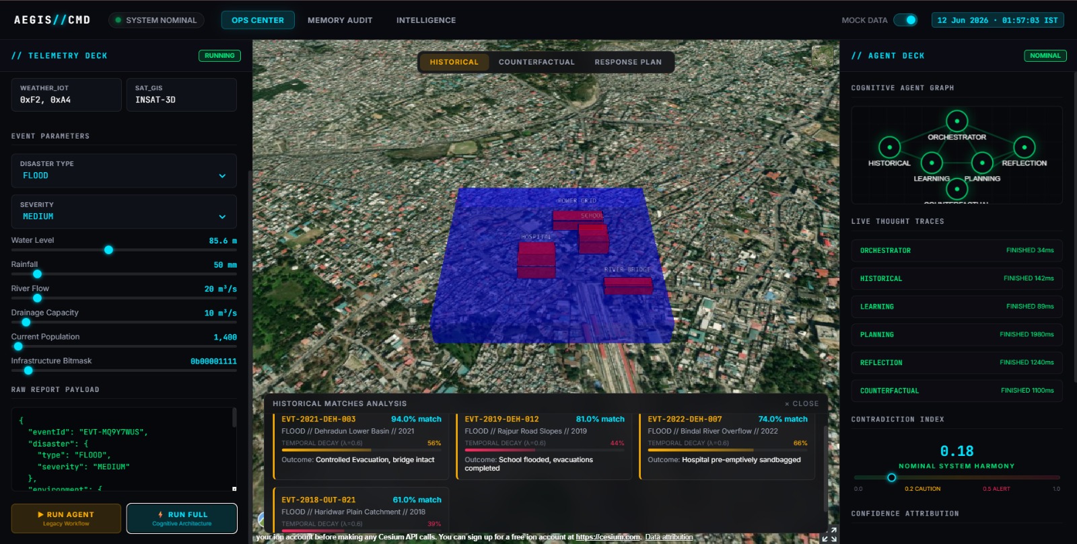The width and height of the screenshot is (1077, 544).
Task: Click the Historical node in agent graph
Action: (x=889, y=147)
